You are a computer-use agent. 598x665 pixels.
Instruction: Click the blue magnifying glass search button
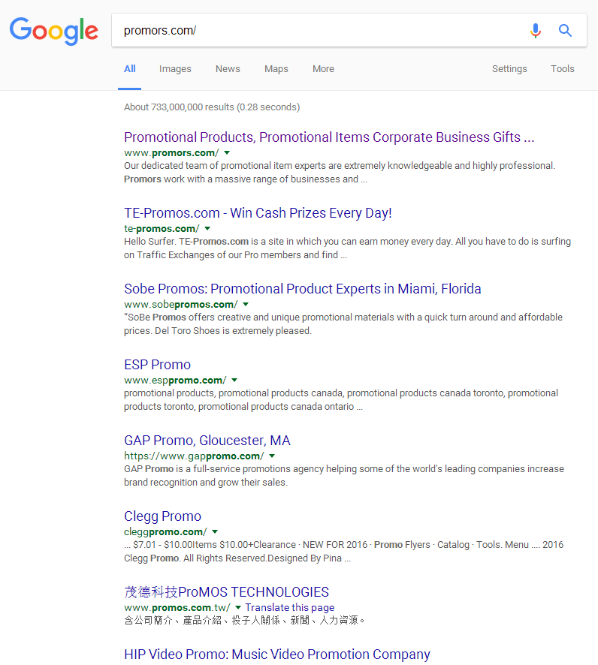click(x=565, y=31)
